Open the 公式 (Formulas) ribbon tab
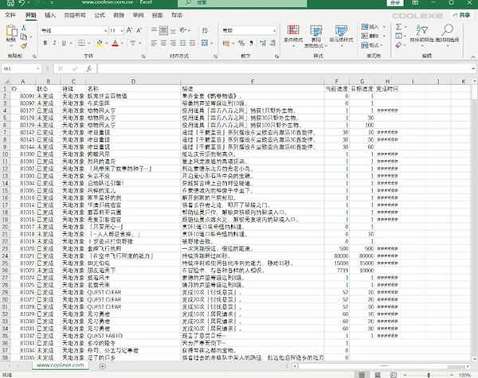This screenshot has height=378, width=478. point(99,15)
